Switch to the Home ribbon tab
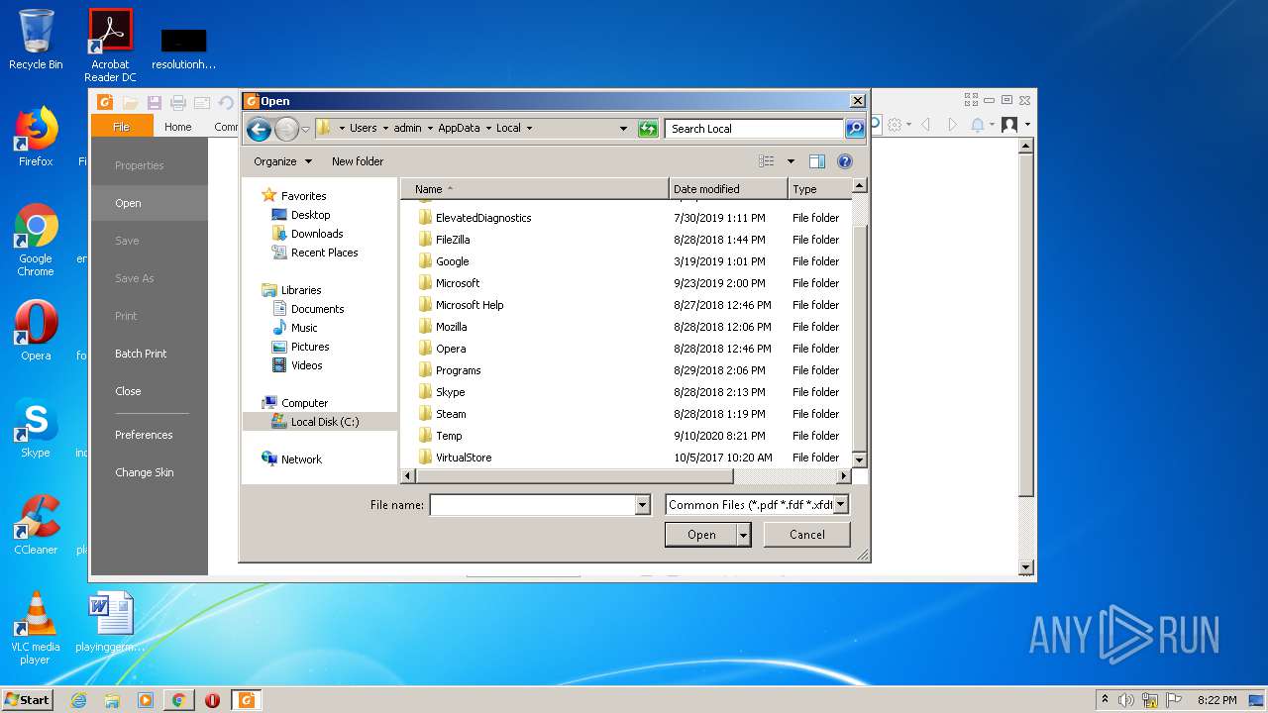The image size is (1268, 713). pyautogui.click(x=178, y=127)
